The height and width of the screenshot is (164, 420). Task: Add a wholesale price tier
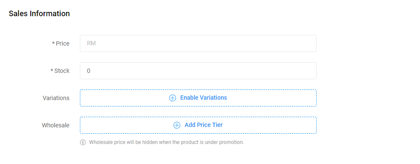(198, 125)
